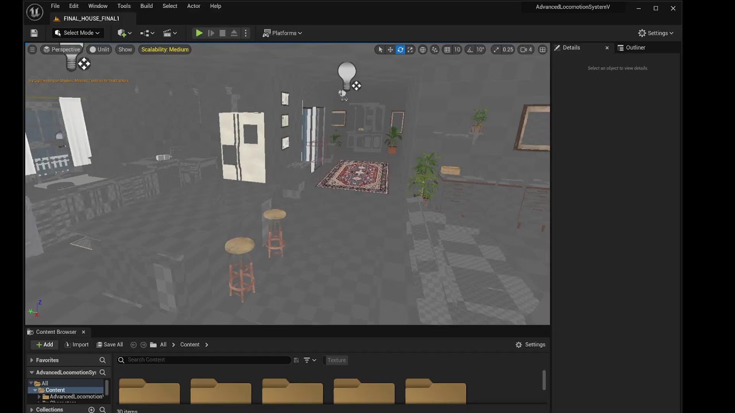Save the current level with the floppy disk icon
Viewport: 735px width, 413px height.
pos(34,33)
